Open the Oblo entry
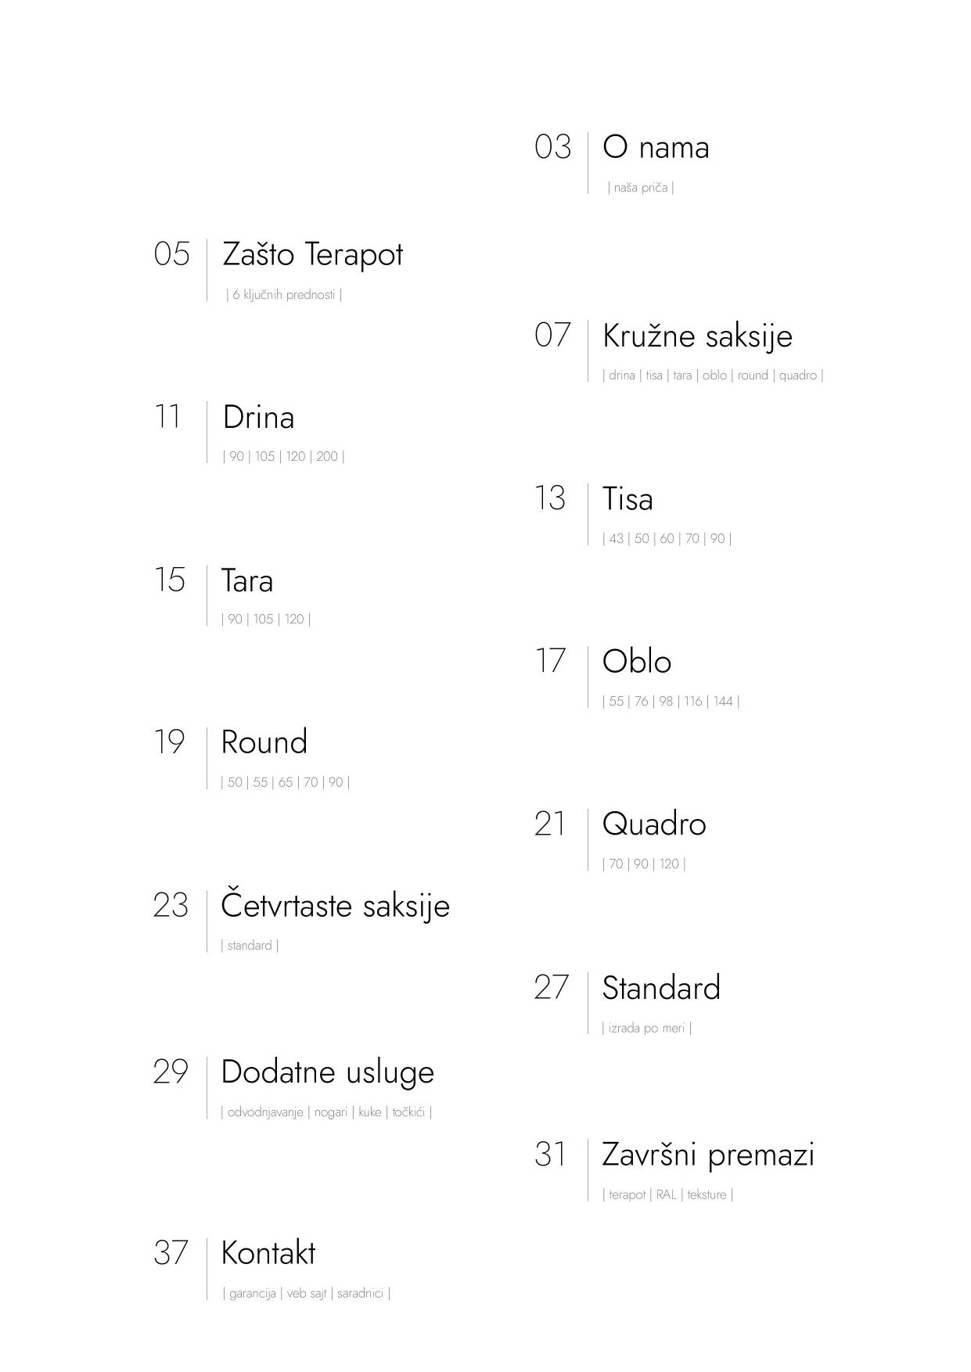Image resolution: width=971 pixels, height=1372 pixels. [x=637, y=662]
